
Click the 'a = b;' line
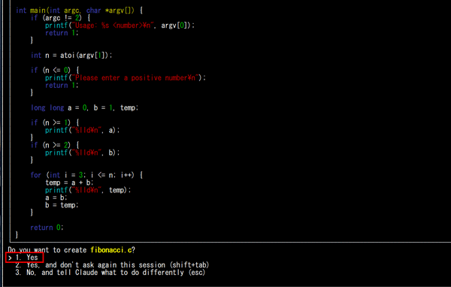click(x=56, y=198)
